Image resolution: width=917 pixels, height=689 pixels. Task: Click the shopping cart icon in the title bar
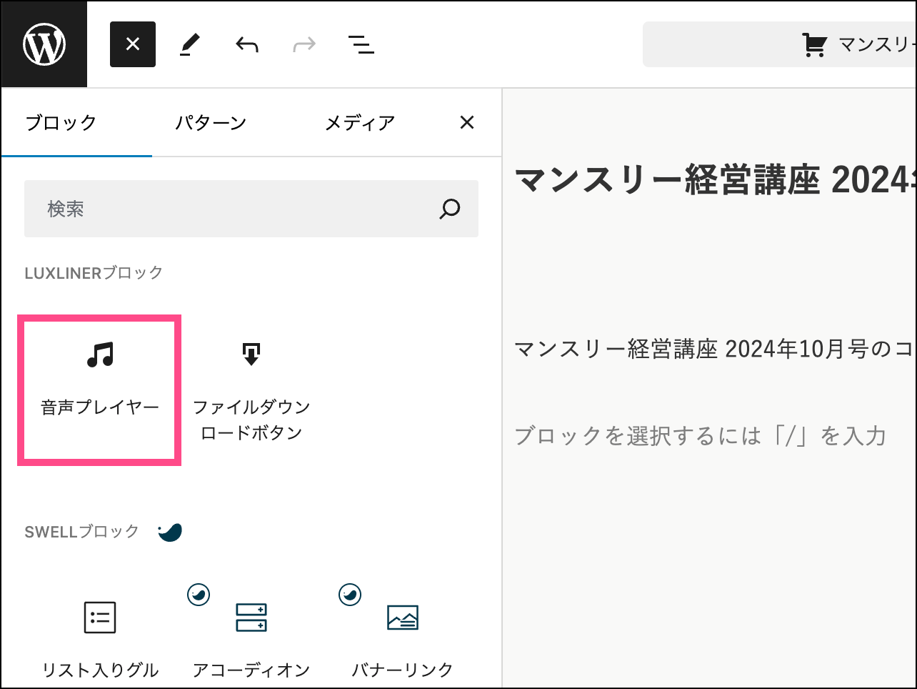(x=814, y=45)
